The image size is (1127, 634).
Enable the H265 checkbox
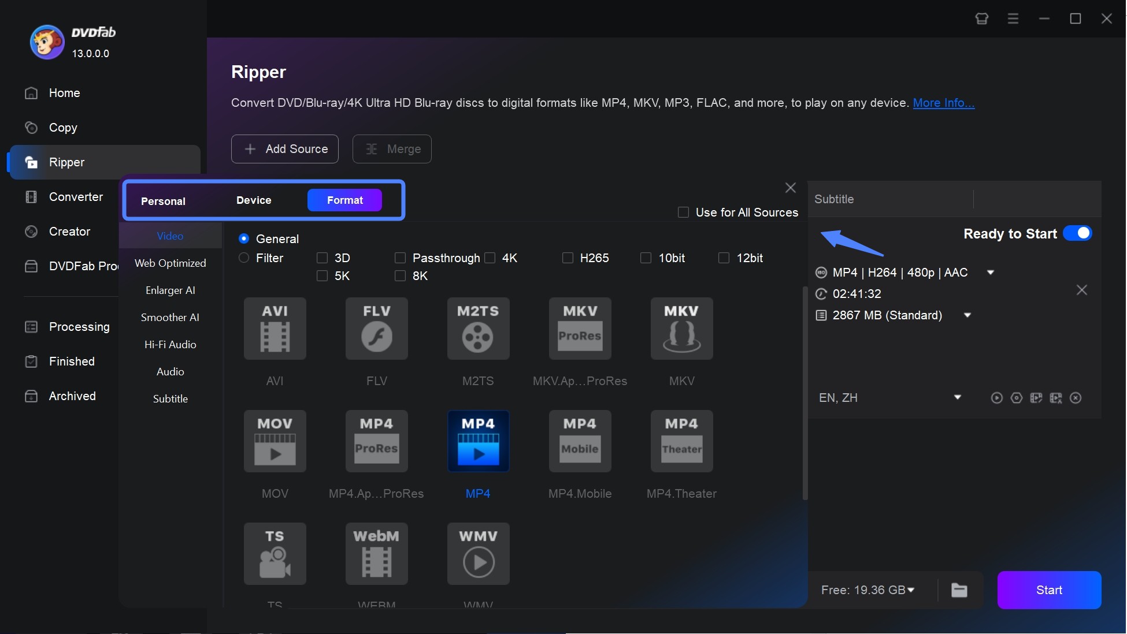click(568, 257)
